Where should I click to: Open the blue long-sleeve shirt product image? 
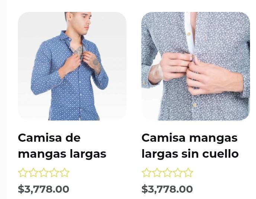point(72,66)
